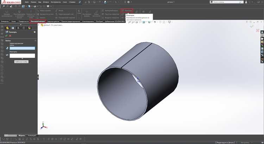Cancel Unfold with the red X

10,35
